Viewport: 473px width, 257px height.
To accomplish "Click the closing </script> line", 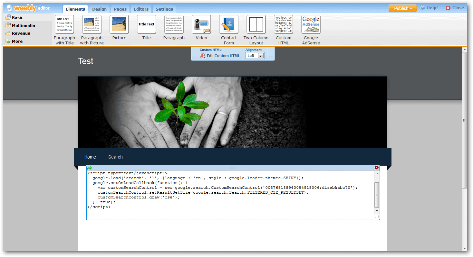I will click(x=99, y=207).
